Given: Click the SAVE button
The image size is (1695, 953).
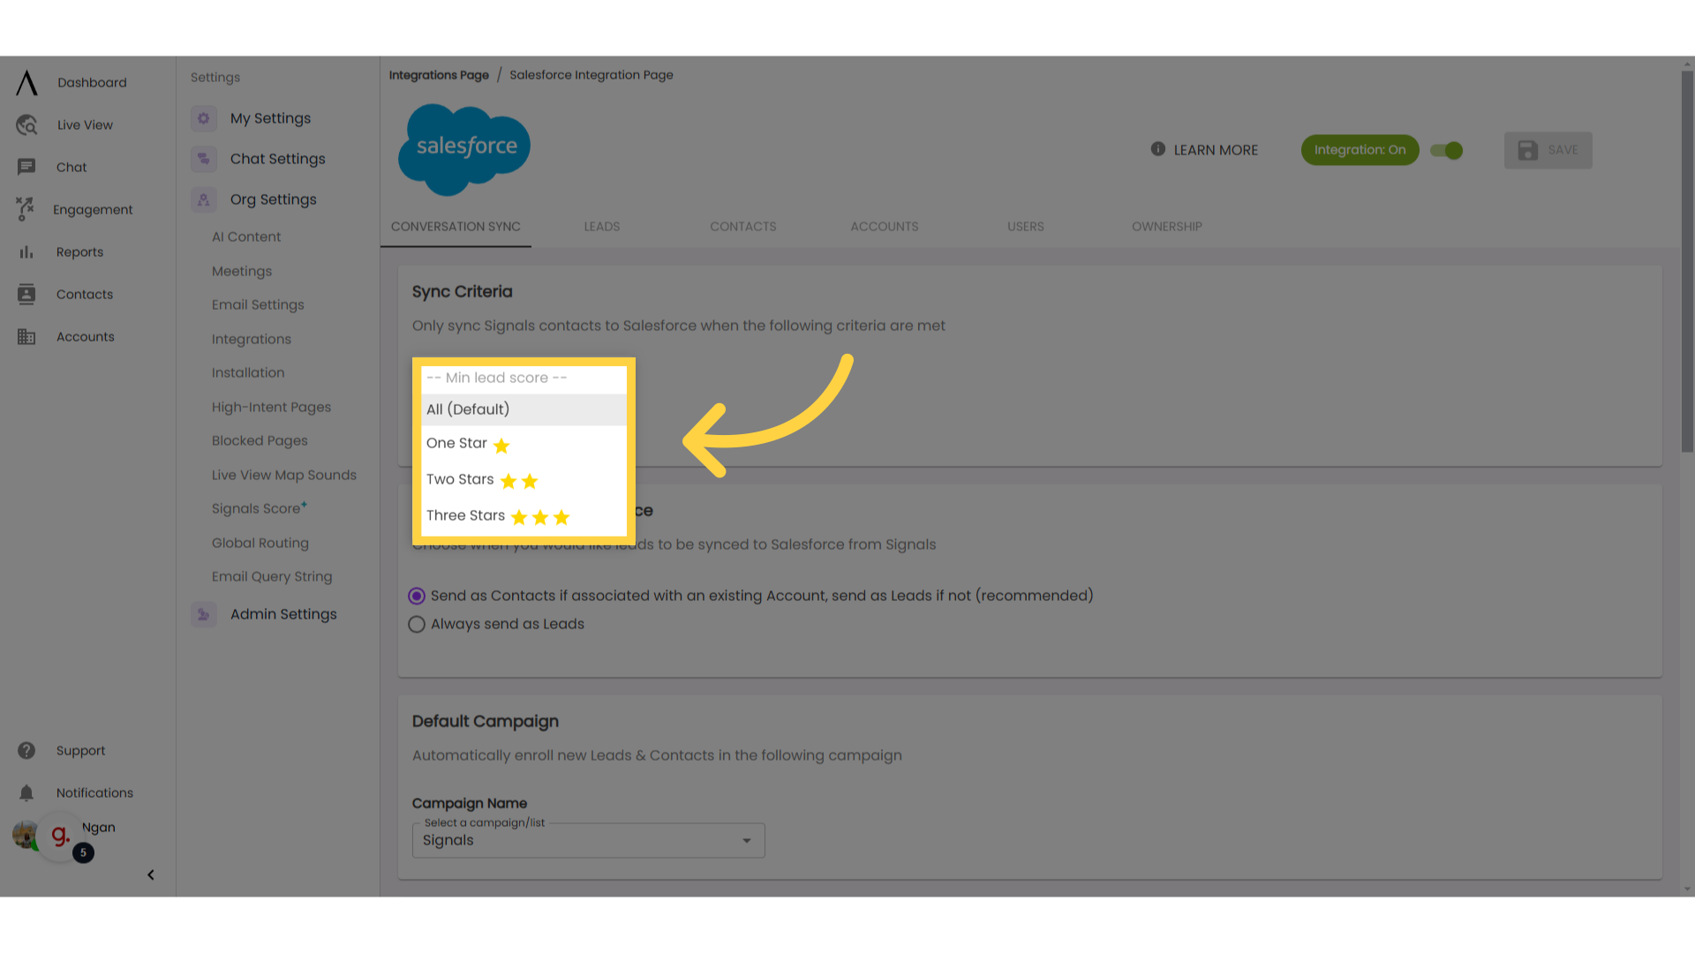Looking at the screenshot, I should coord(1548,149).
